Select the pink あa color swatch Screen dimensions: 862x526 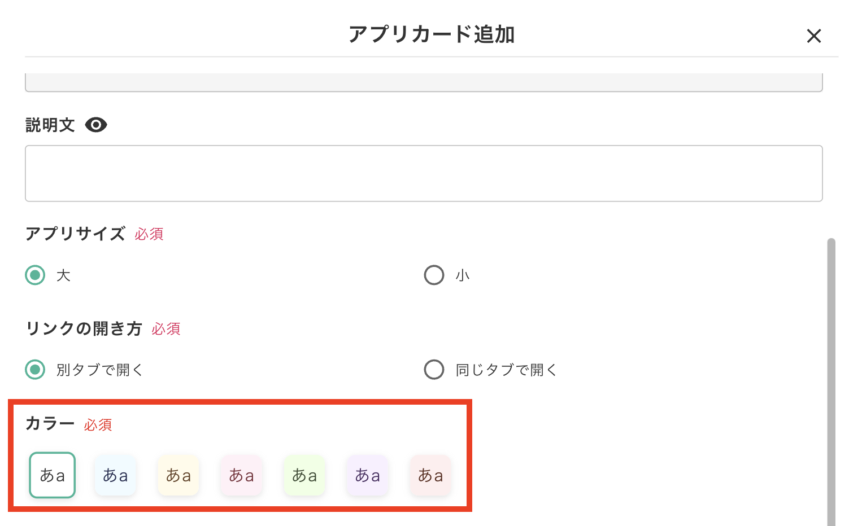pos(241,475)
